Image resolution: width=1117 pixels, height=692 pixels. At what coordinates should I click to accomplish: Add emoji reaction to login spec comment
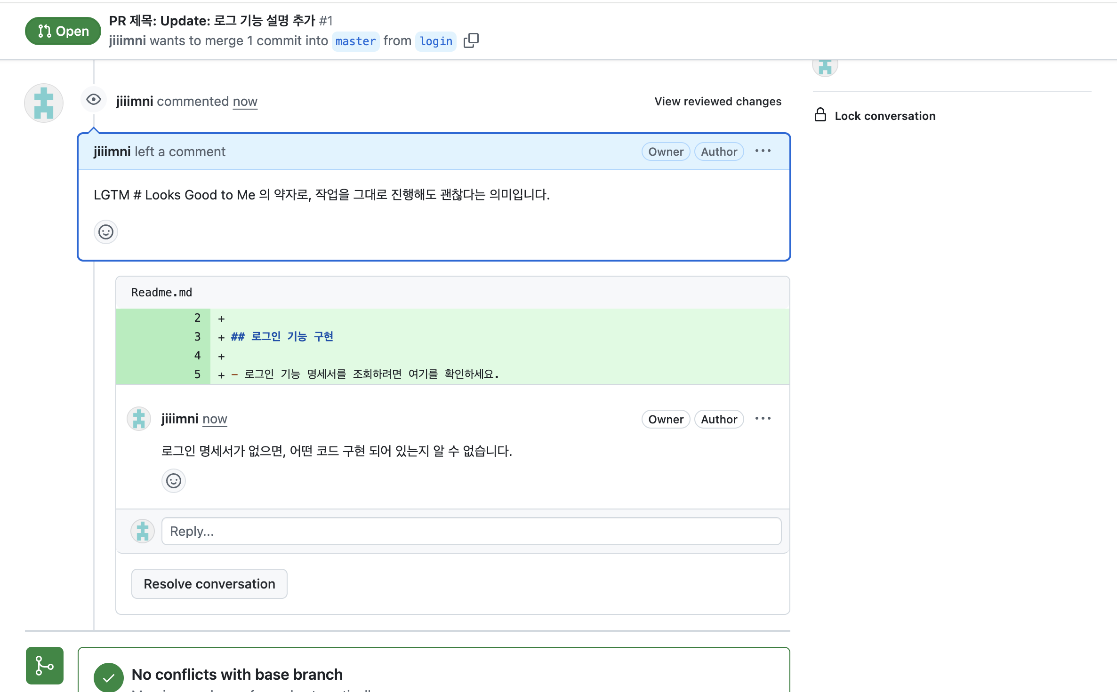click(x=174, y=481)
